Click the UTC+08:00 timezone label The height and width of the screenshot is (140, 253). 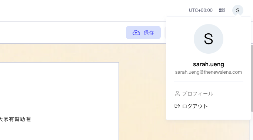(200, 10)
